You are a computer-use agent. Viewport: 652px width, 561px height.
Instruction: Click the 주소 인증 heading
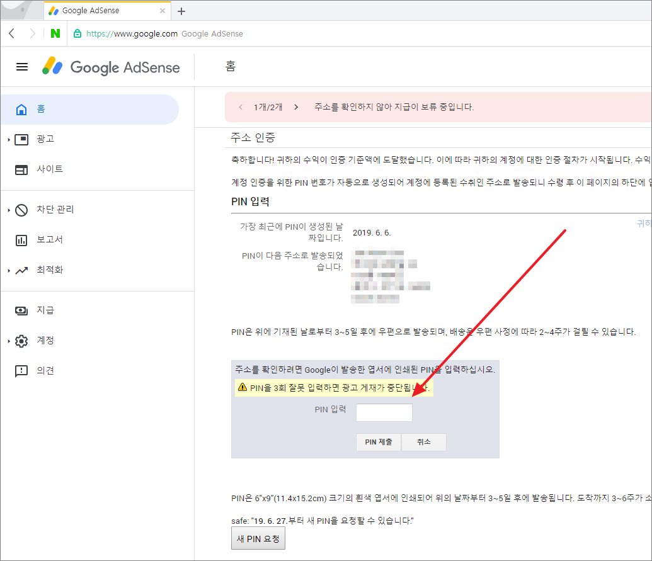(253, 137)
